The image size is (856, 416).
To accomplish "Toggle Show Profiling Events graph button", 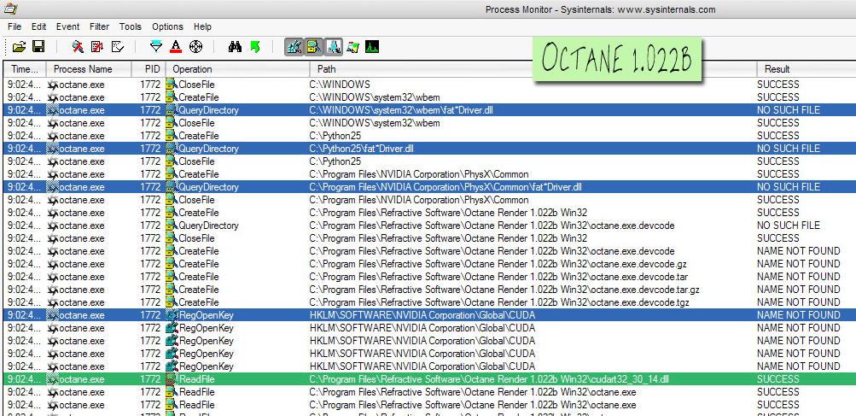I will click(x=372, y=47).
